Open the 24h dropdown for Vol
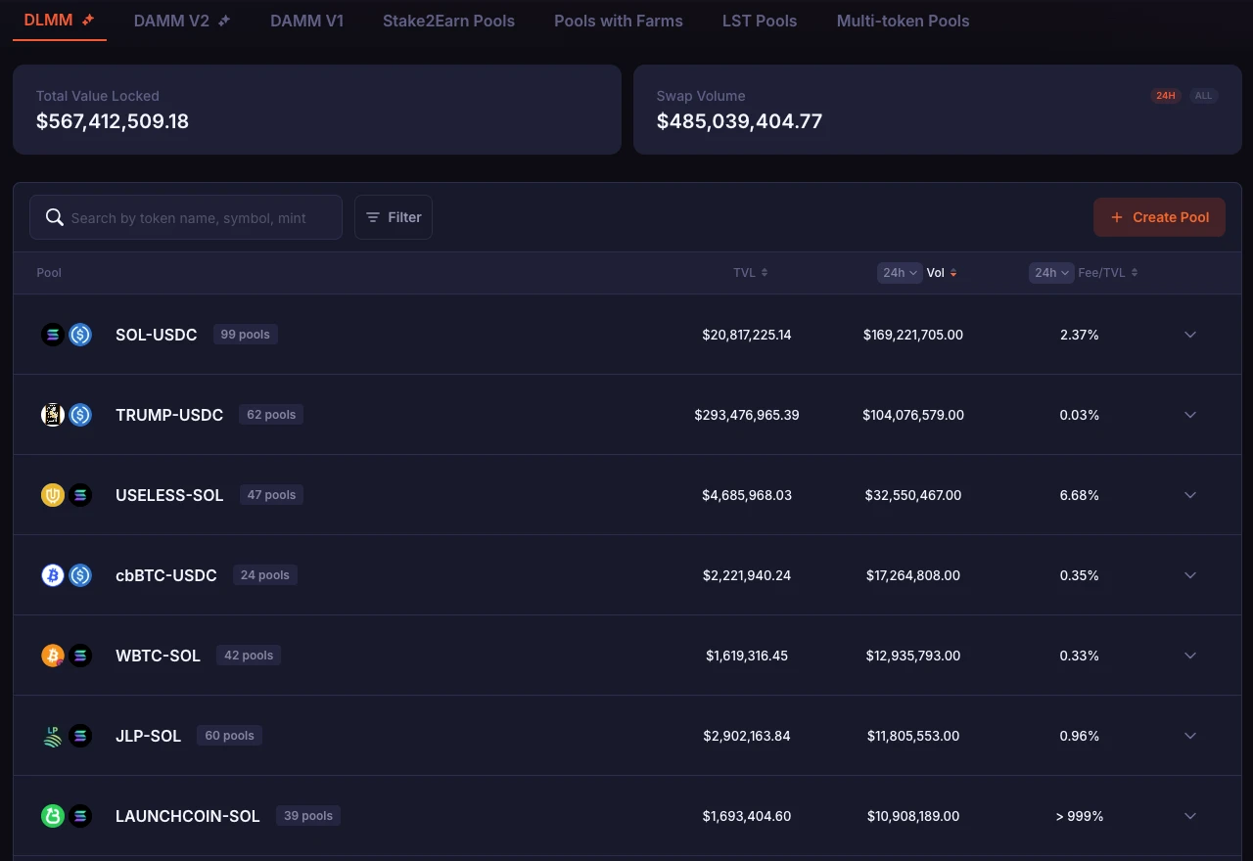Screen dimensions: 1253x861 point(900,273)
